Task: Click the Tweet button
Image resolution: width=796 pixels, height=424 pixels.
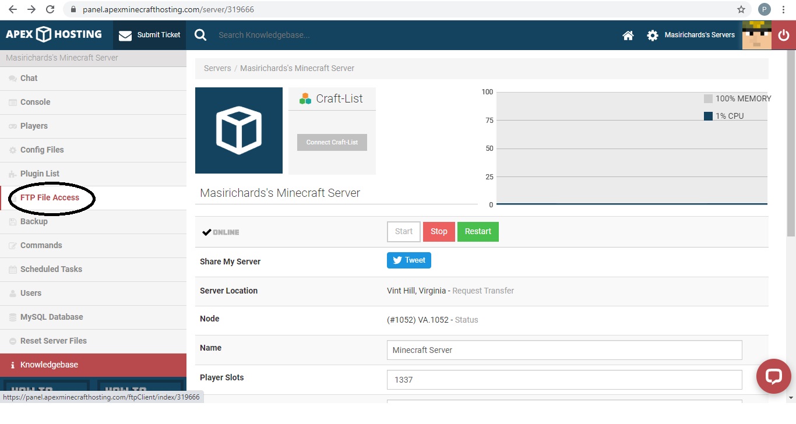Action: point(409,260)
